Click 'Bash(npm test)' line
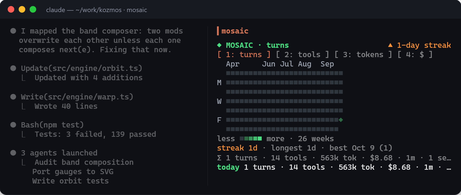461x195 pixels. 52,125
